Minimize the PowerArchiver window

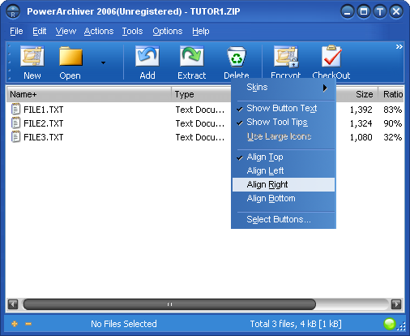pyautogui.click(x=348, y=11)
